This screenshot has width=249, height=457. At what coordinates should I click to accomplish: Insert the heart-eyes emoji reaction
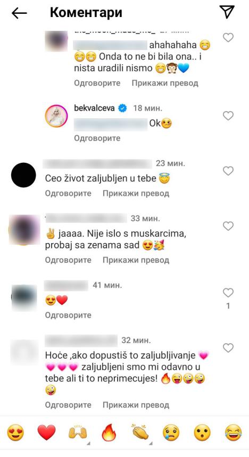[x=15, y=433]
